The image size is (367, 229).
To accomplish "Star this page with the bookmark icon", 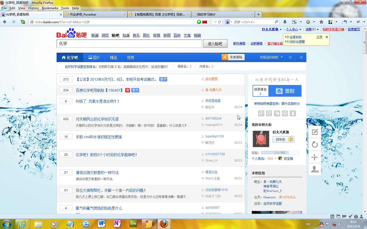I will [x=210, y=22].
